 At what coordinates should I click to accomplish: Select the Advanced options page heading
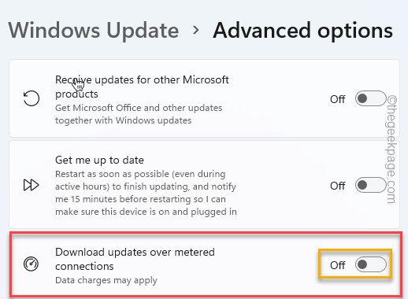pos(302,31)
